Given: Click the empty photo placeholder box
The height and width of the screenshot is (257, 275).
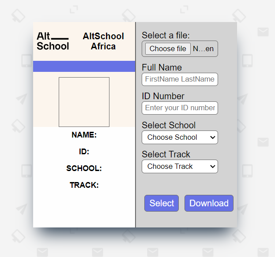Looking at the screenshot, I should coord(84,102).
